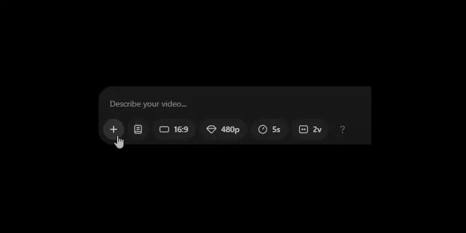Focus the "Describe your video..." prompt field
The image size is (466, 233).
click(235, 104)
